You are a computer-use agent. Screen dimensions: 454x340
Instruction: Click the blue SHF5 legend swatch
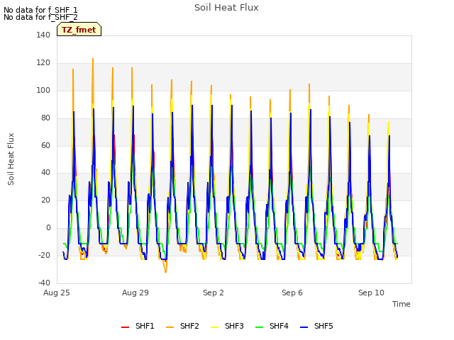click(x=304, y=327)
